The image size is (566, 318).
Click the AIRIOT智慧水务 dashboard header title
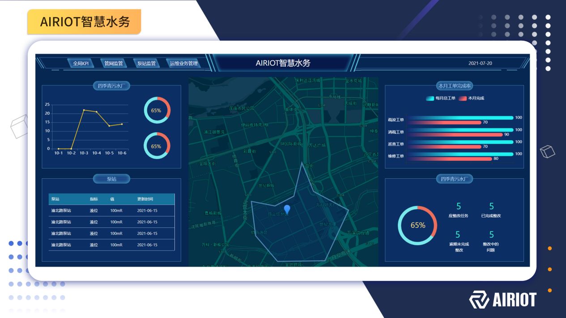pyautogui.click(x=283, y=63)
